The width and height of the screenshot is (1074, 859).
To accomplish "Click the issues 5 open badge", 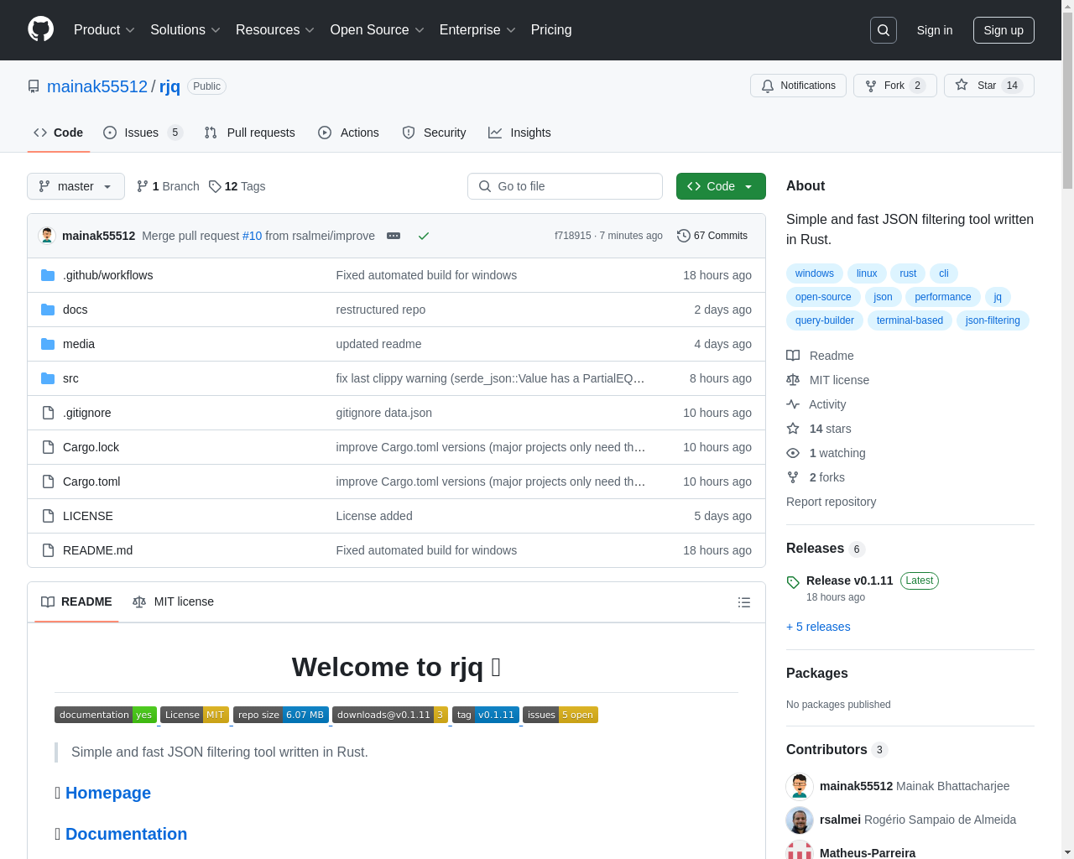I will click(x=560, y=715).
